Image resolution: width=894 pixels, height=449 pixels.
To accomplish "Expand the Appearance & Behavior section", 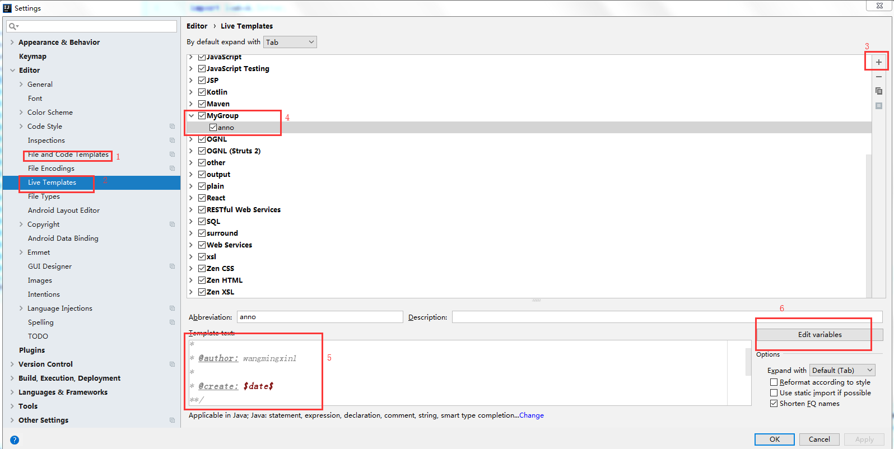I will [x=12, y=43].
